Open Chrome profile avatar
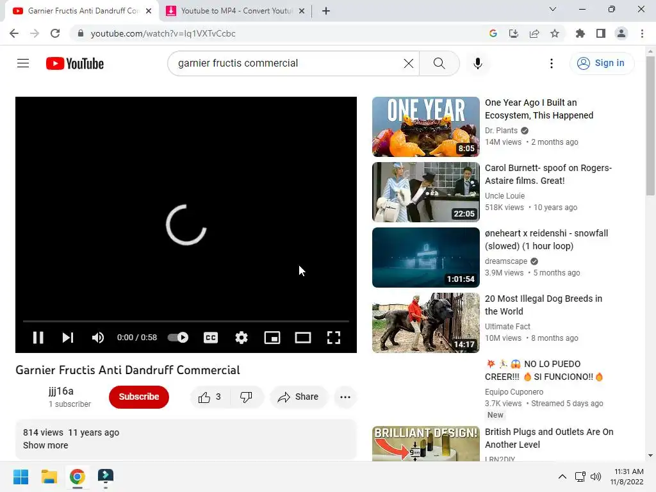656x492 pixels. (621, 33)
